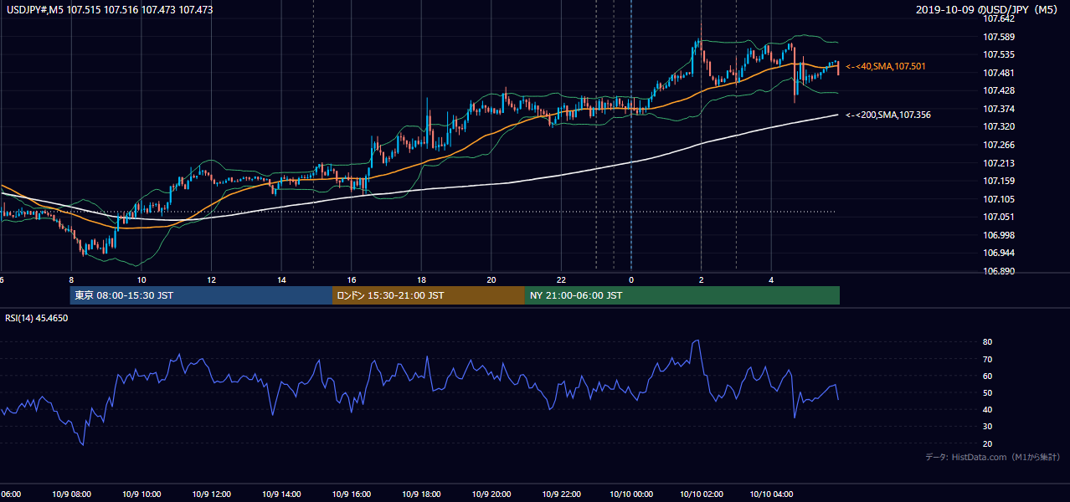Screen dimensions: 1070x502
Task: Click the 106.890 price axis label
Action: 999,271
